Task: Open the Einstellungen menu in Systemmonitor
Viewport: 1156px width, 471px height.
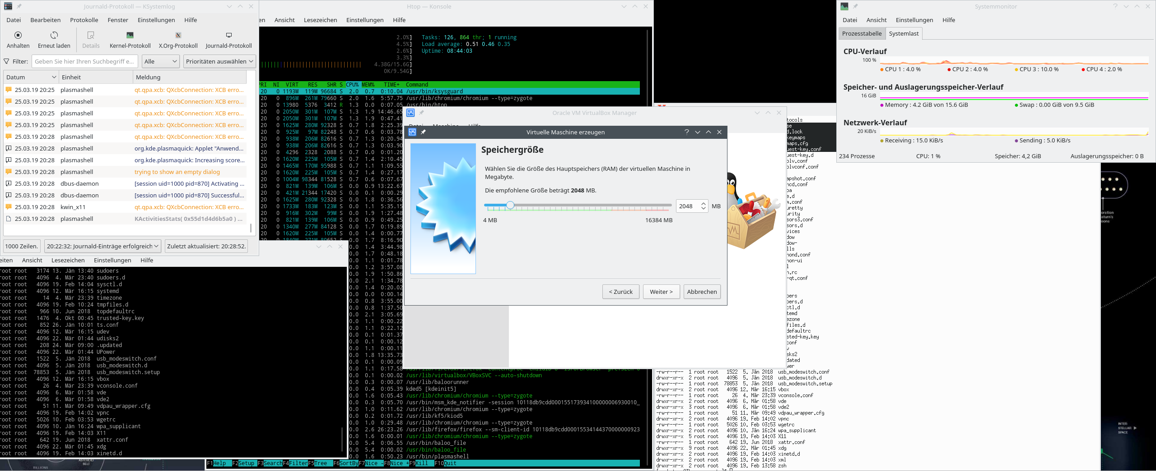Action: pyautogui.click(x=914, y=20)
